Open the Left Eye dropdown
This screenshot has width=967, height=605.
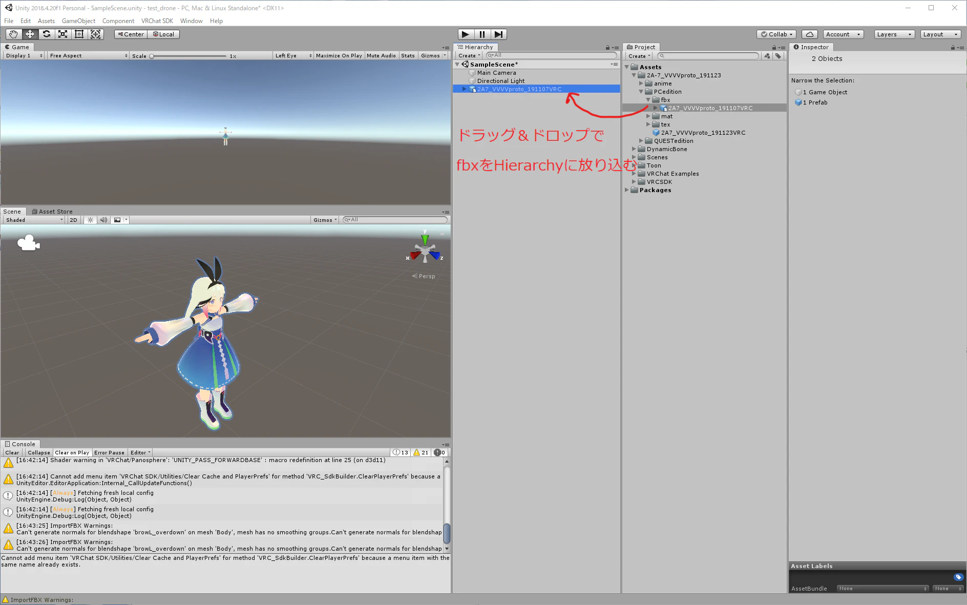coord(293,55)
